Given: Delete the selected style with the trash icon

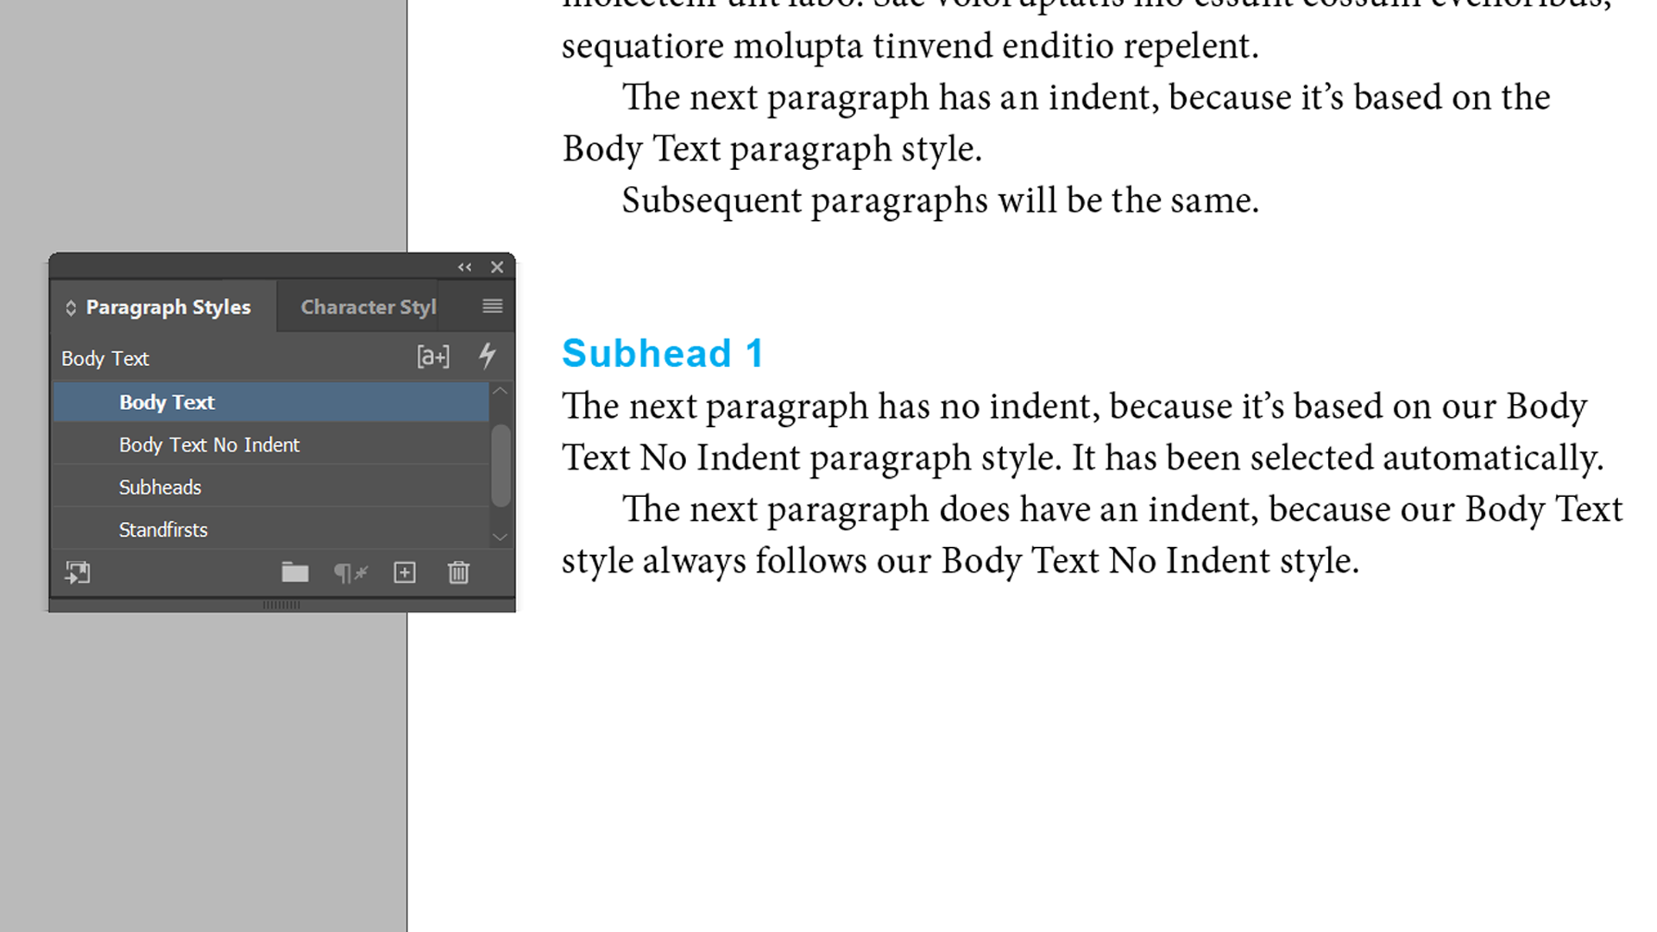Looking at the screenshot, I should coord(458,572).
